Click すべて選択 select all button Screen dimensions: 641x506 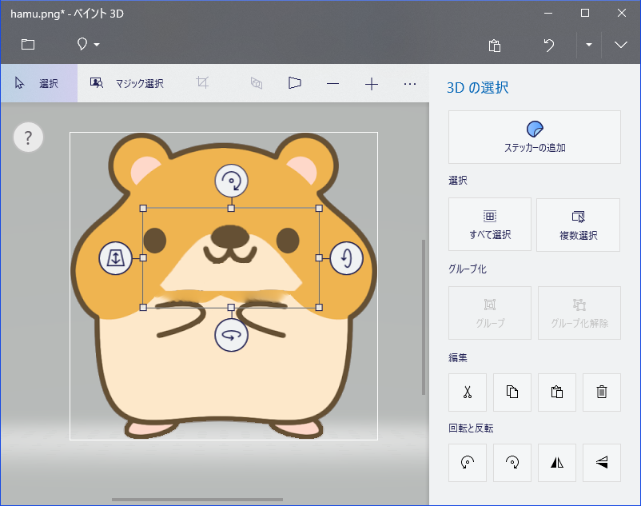point(490,225)
